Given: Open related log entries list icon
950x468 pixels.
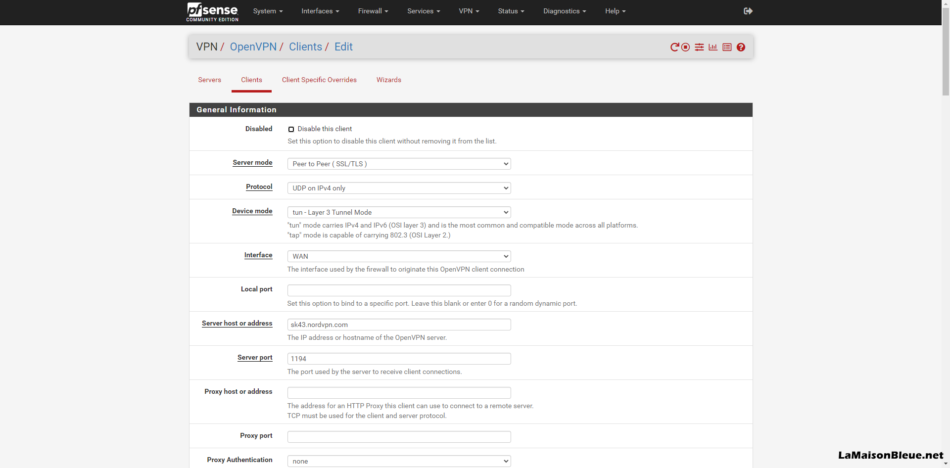Looking at the screenshot, I should point(727,47).
